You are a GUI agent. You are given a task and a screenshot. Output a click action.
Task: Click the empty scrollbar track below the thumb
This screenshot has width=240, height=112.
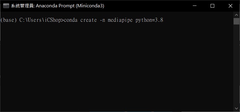tap(236, 65)
